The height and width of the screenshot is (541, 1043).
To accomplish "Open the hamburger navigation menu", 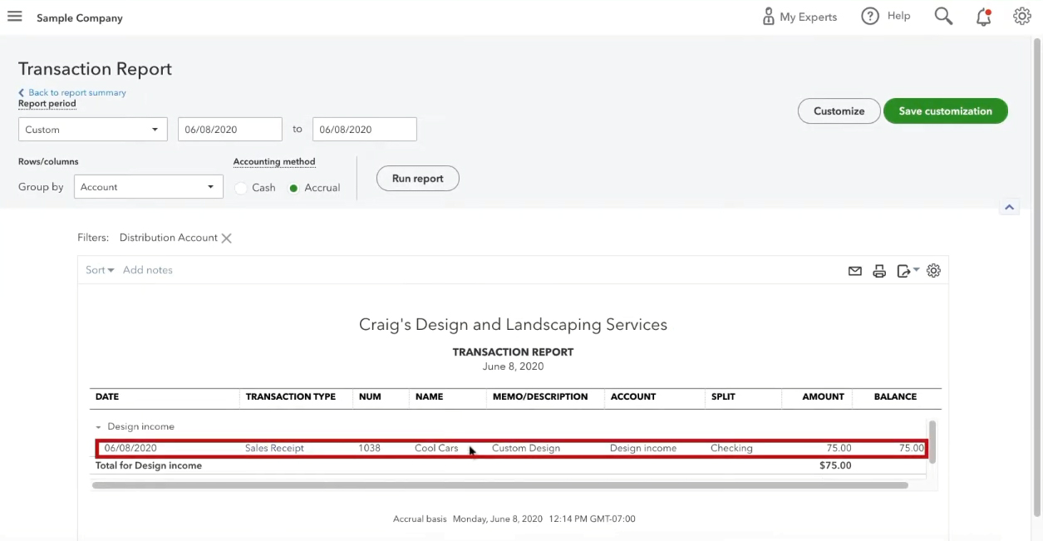I will [14, 17].
